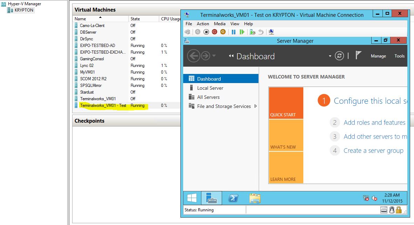Shut down the VM with the red power icon
The height and width of the screenshot is (225, 414).
tap(215, 32)
